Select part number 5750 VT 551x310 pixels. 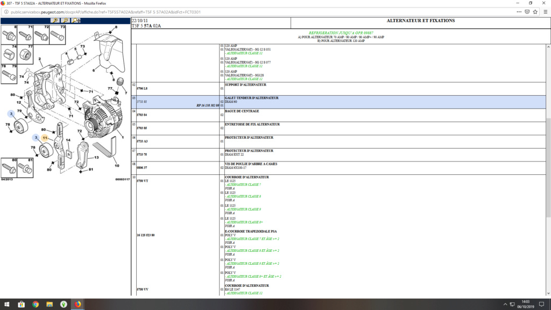pos(142,181)
